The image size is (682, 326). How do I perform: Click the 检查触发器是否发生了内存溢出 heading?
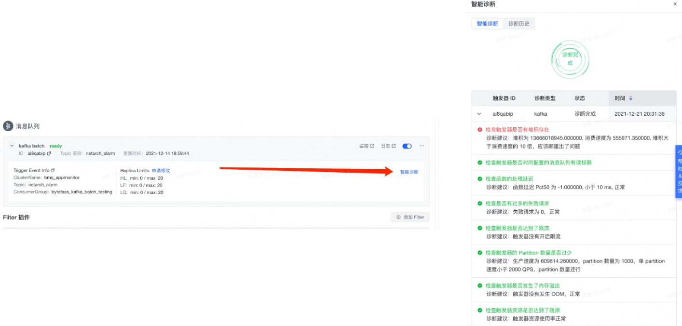pos(522,285)
